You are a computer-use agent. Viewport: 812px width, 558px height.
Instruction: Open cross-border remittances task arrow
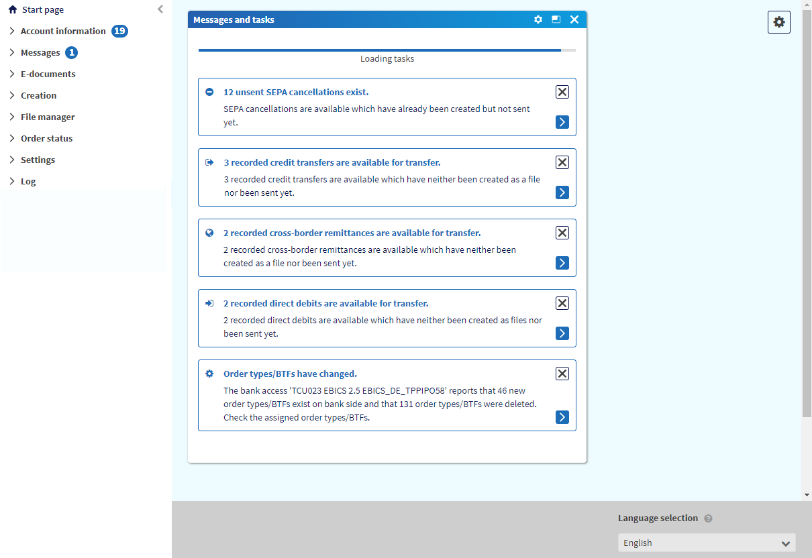562,263
